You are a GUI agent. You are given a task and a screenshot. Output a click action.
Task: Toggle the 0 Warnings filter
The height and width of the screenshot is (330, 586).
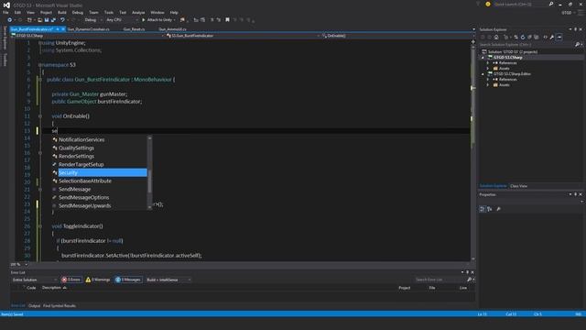pyautogui.click(x=98, y=280)
